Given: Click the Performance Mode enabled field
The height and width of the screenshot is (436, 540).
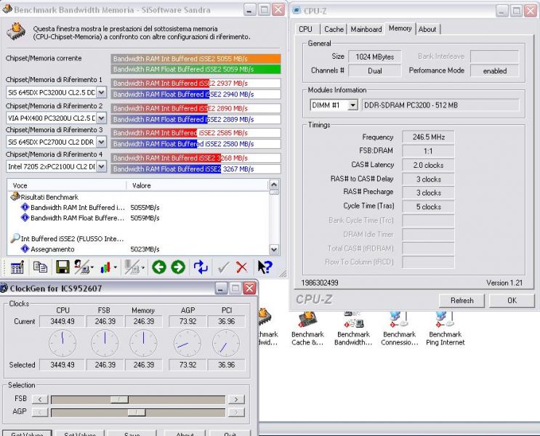Looking at the screenshot, I should pos(494,71).
